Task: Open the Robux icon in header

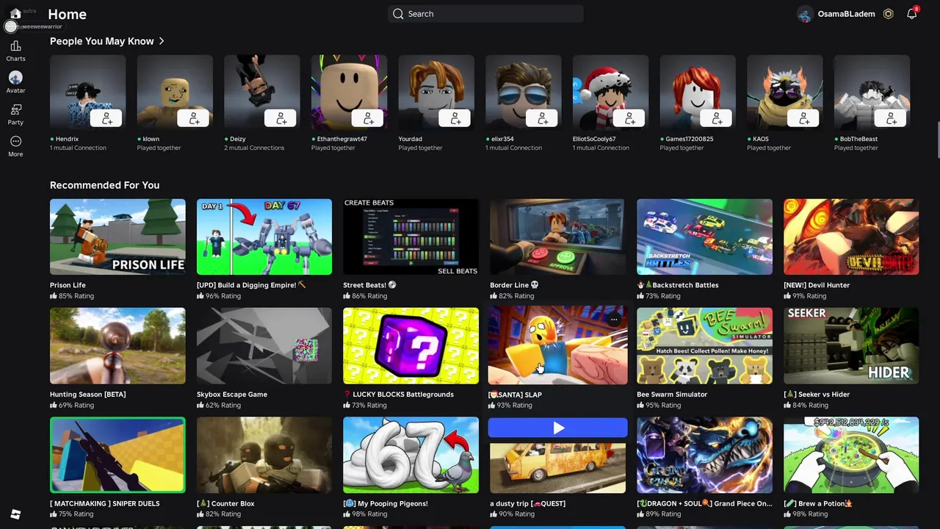Action: 888,14
